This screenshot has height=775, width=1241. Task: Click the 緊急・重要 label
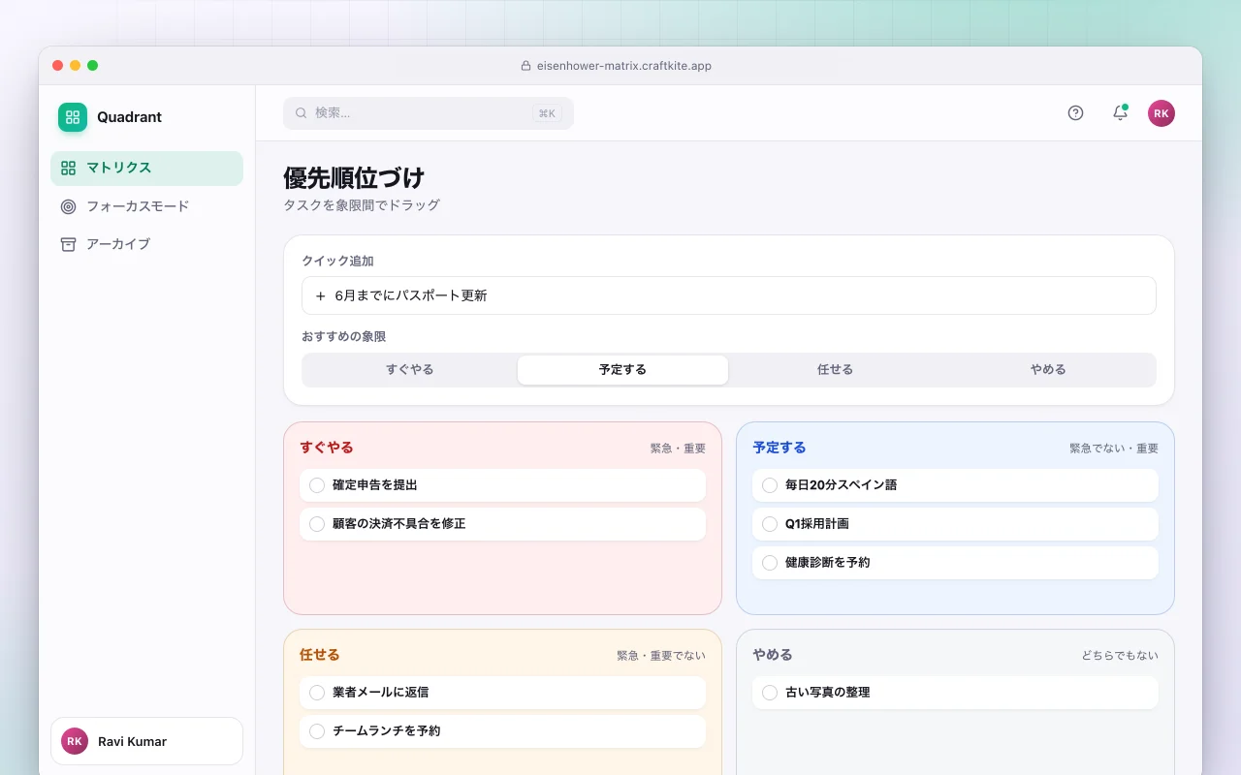tap(678, 449)
